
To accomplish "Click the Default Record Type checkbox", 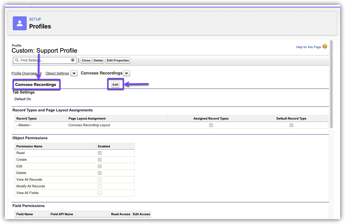I will point(291,125).
